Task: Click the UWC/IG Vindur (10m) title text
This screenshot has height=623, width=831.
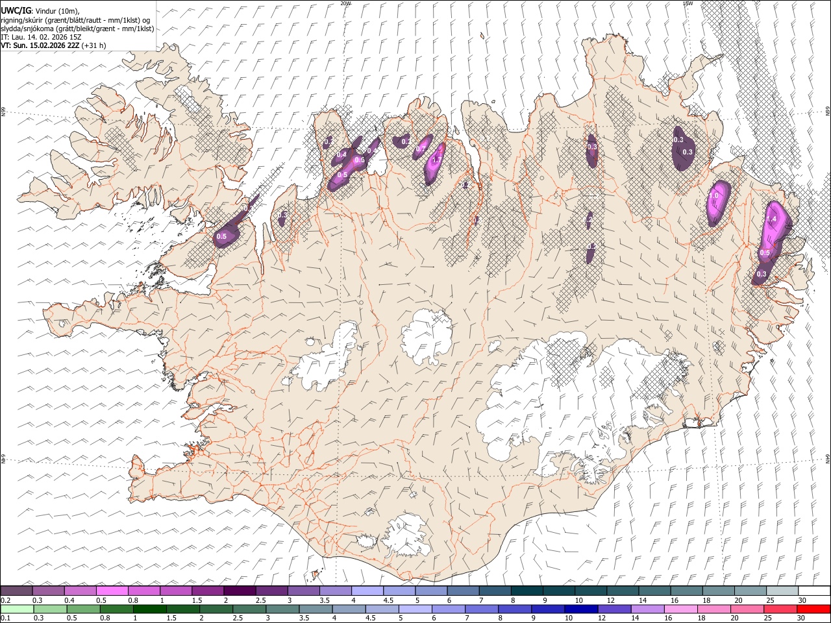Action: tap(40, 11)
